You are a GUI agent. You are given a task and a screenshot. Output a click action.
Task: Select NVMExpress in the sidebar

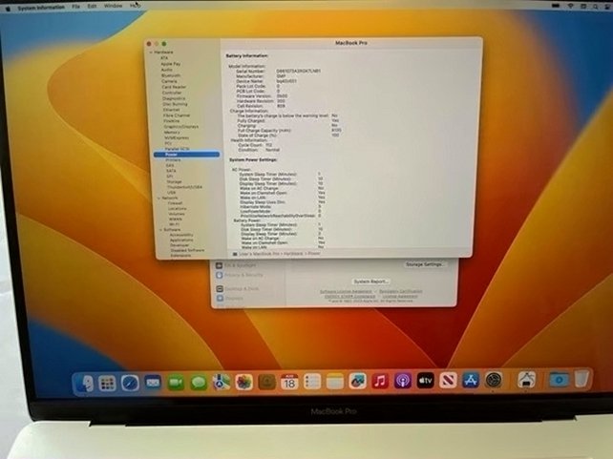(177, 138)
